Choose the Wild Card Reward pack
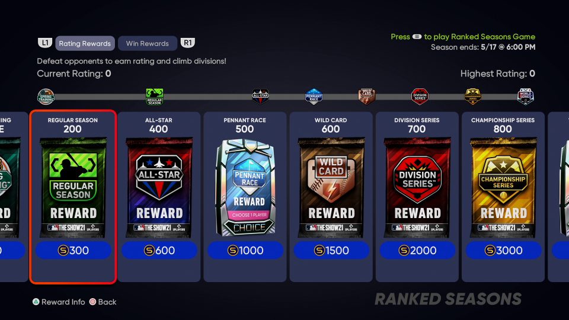 pyautogui.click(x=331, y=188)
